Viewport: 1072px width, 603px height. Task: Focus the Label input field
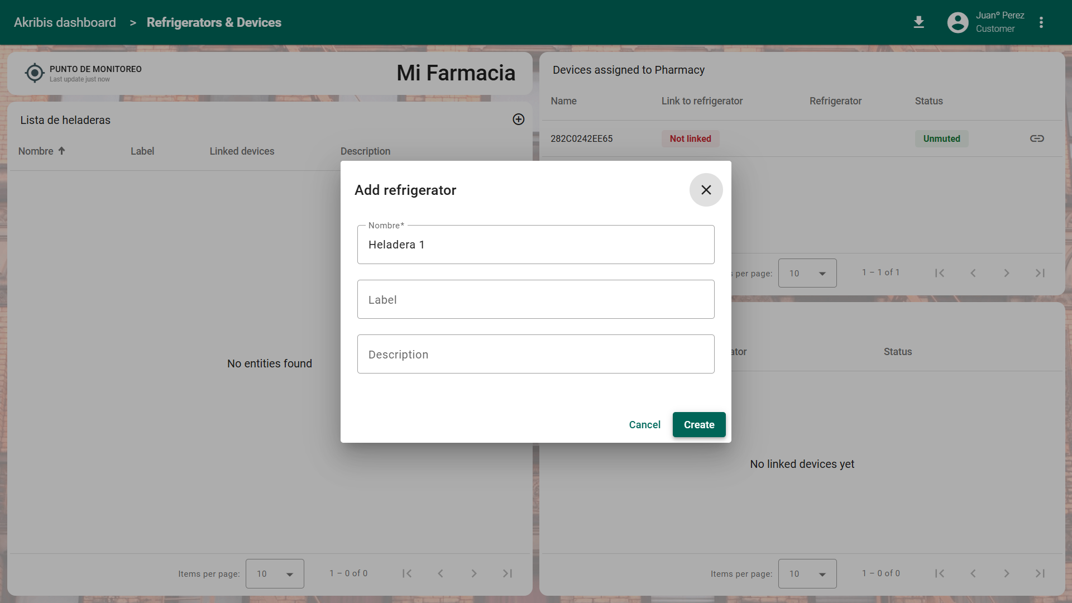(x=535, y=300)
